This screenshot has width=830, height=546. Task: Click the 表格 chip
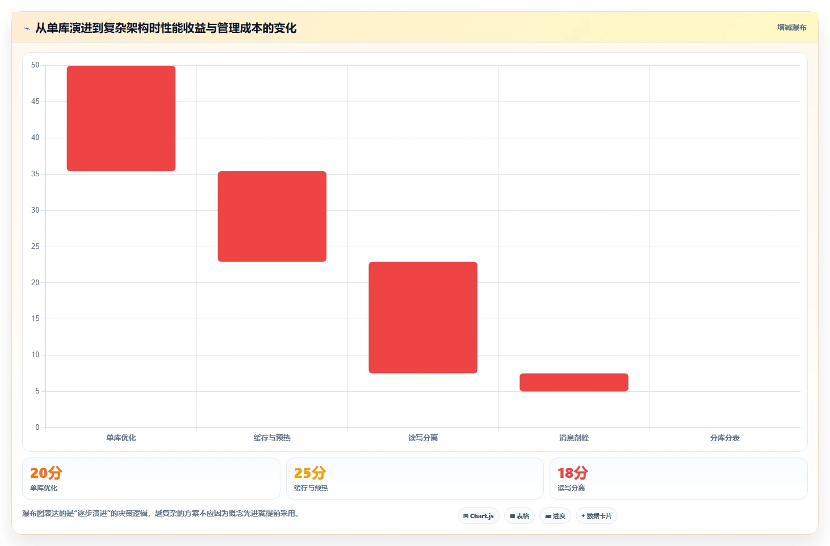519,516
